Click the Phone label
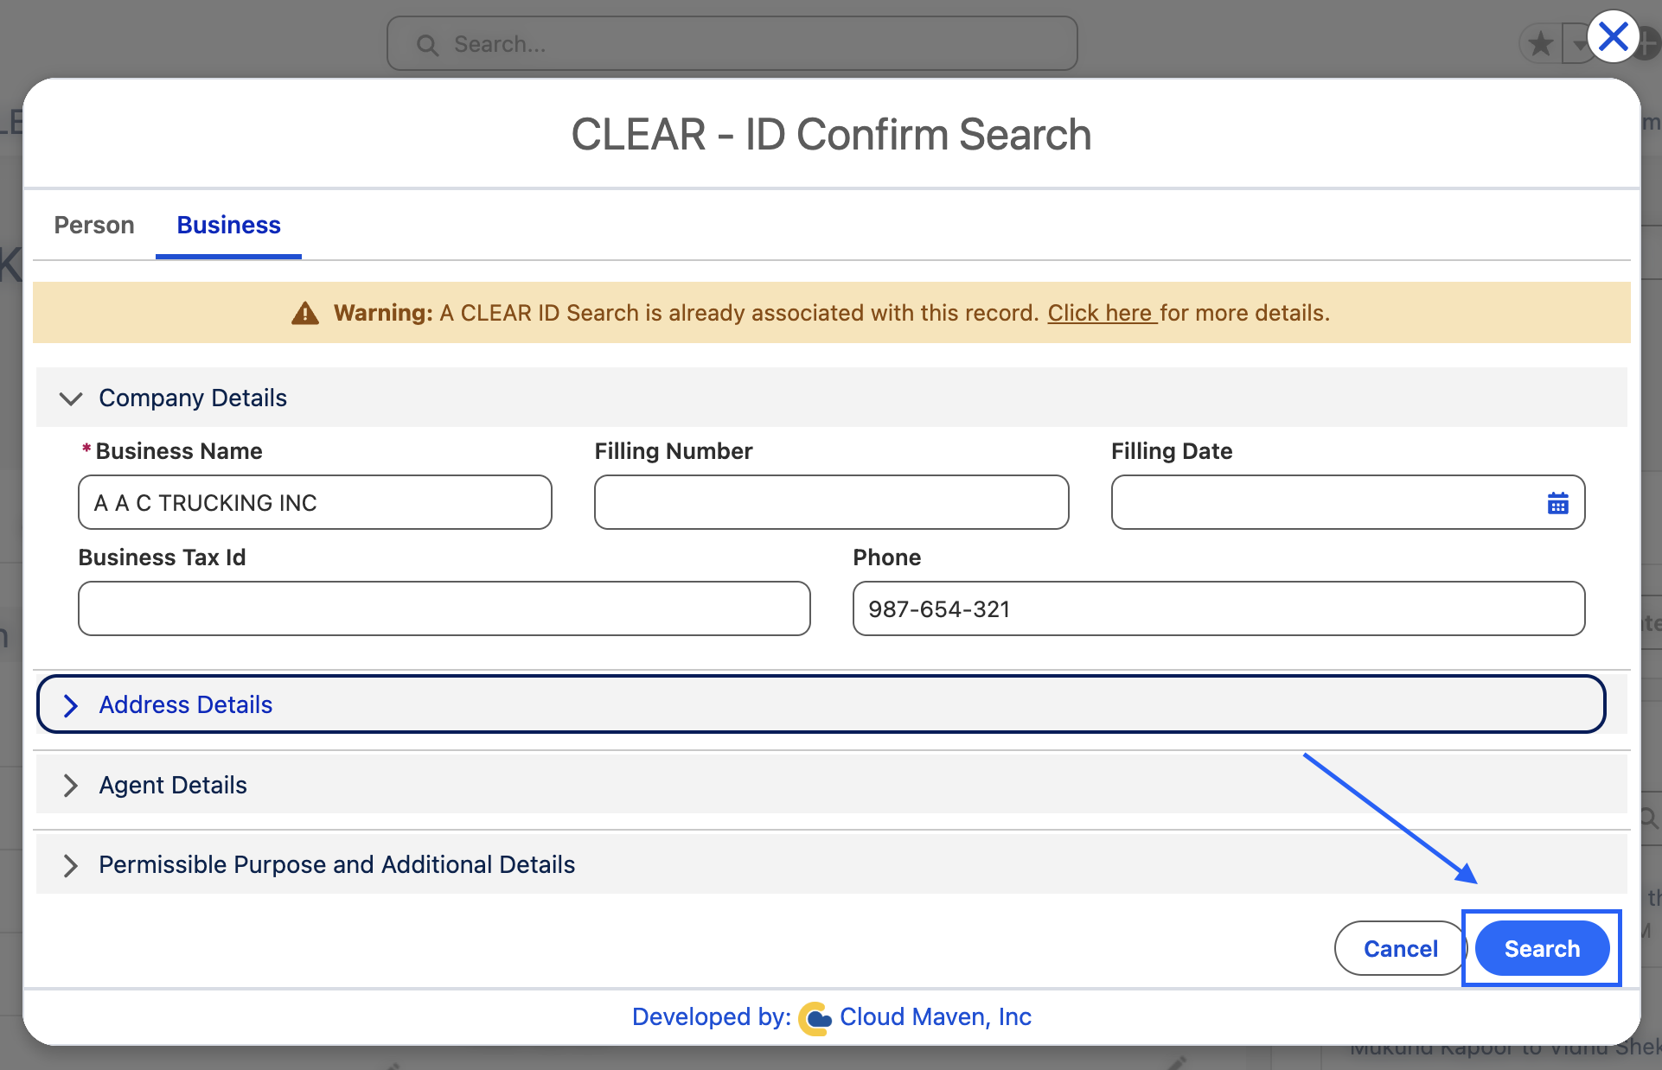 click(887, 557)
